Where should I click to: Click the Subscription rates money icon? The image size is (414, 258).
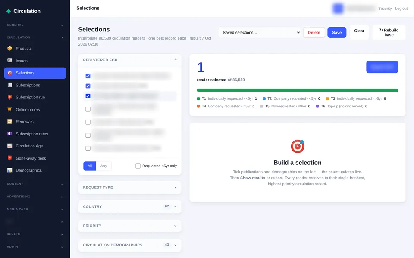(x=10, y=134)
